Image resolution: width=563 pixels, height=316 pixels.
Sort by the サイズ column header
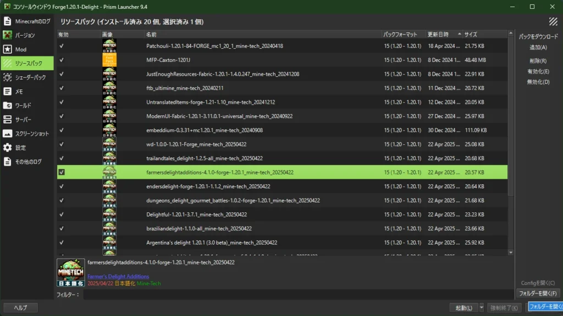point(485,35)
